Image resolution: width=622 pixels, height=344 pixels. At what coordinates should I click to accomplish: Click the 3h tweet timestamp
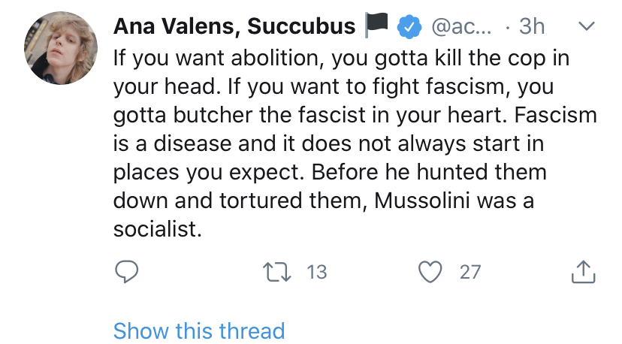point(532,27)
